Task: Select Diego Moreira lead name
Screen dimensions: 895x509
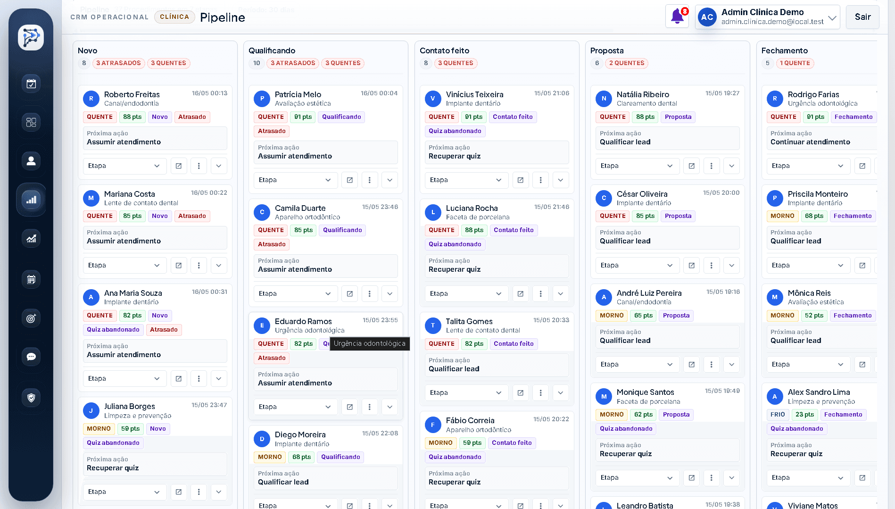Action: (x=300, y=435)
